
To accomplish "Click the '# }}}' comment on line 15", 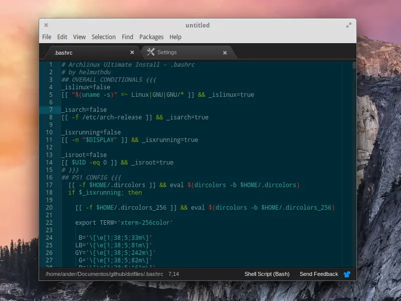I will pos(70,170).
